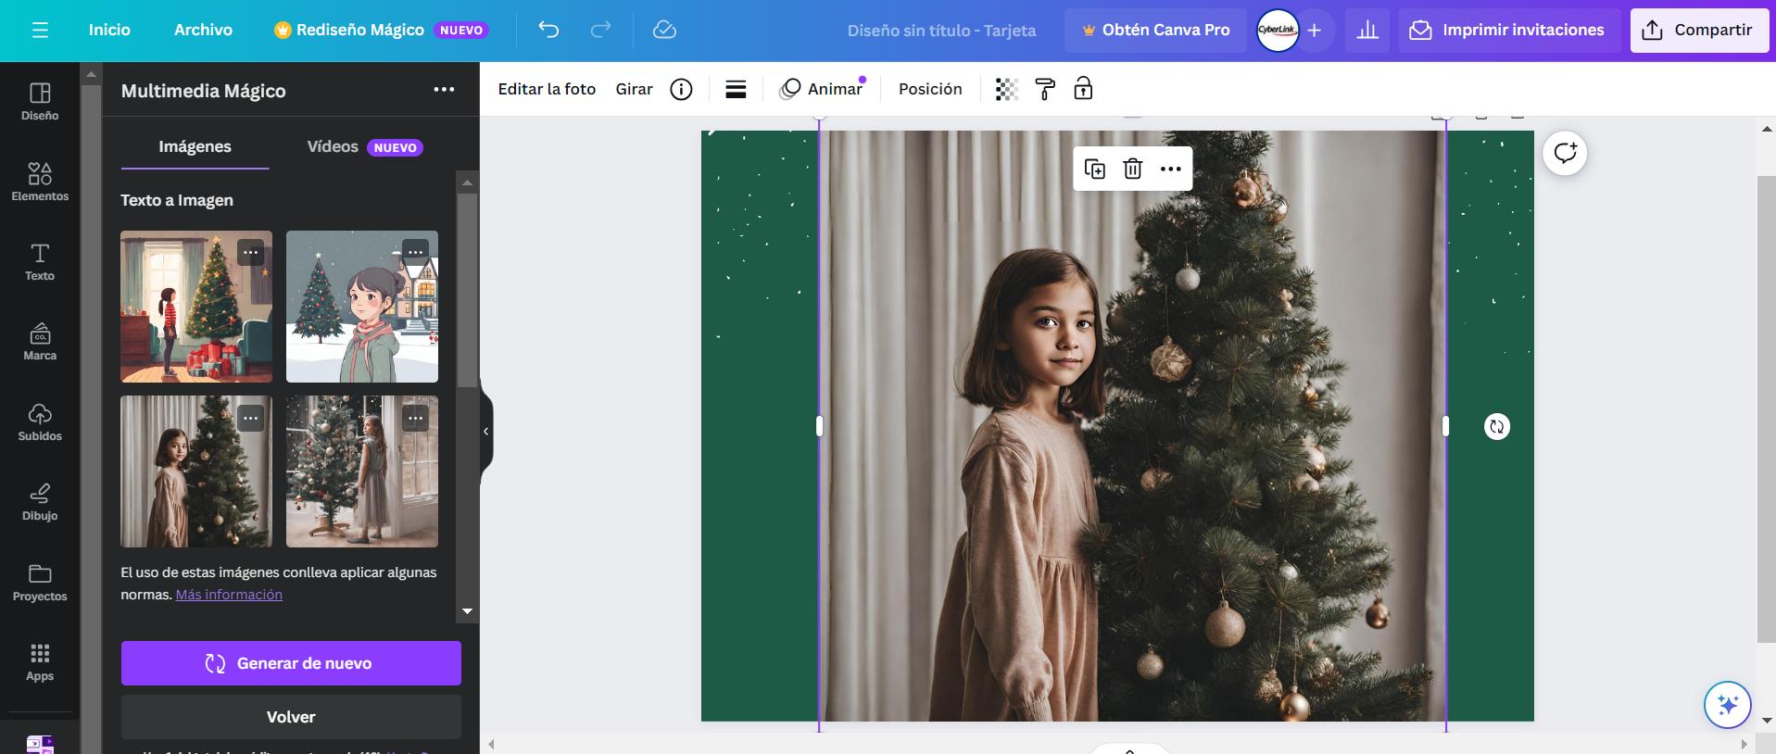Collapse the side panel with arrow handle
This screenshot has height=754, width=1776.
485,431
